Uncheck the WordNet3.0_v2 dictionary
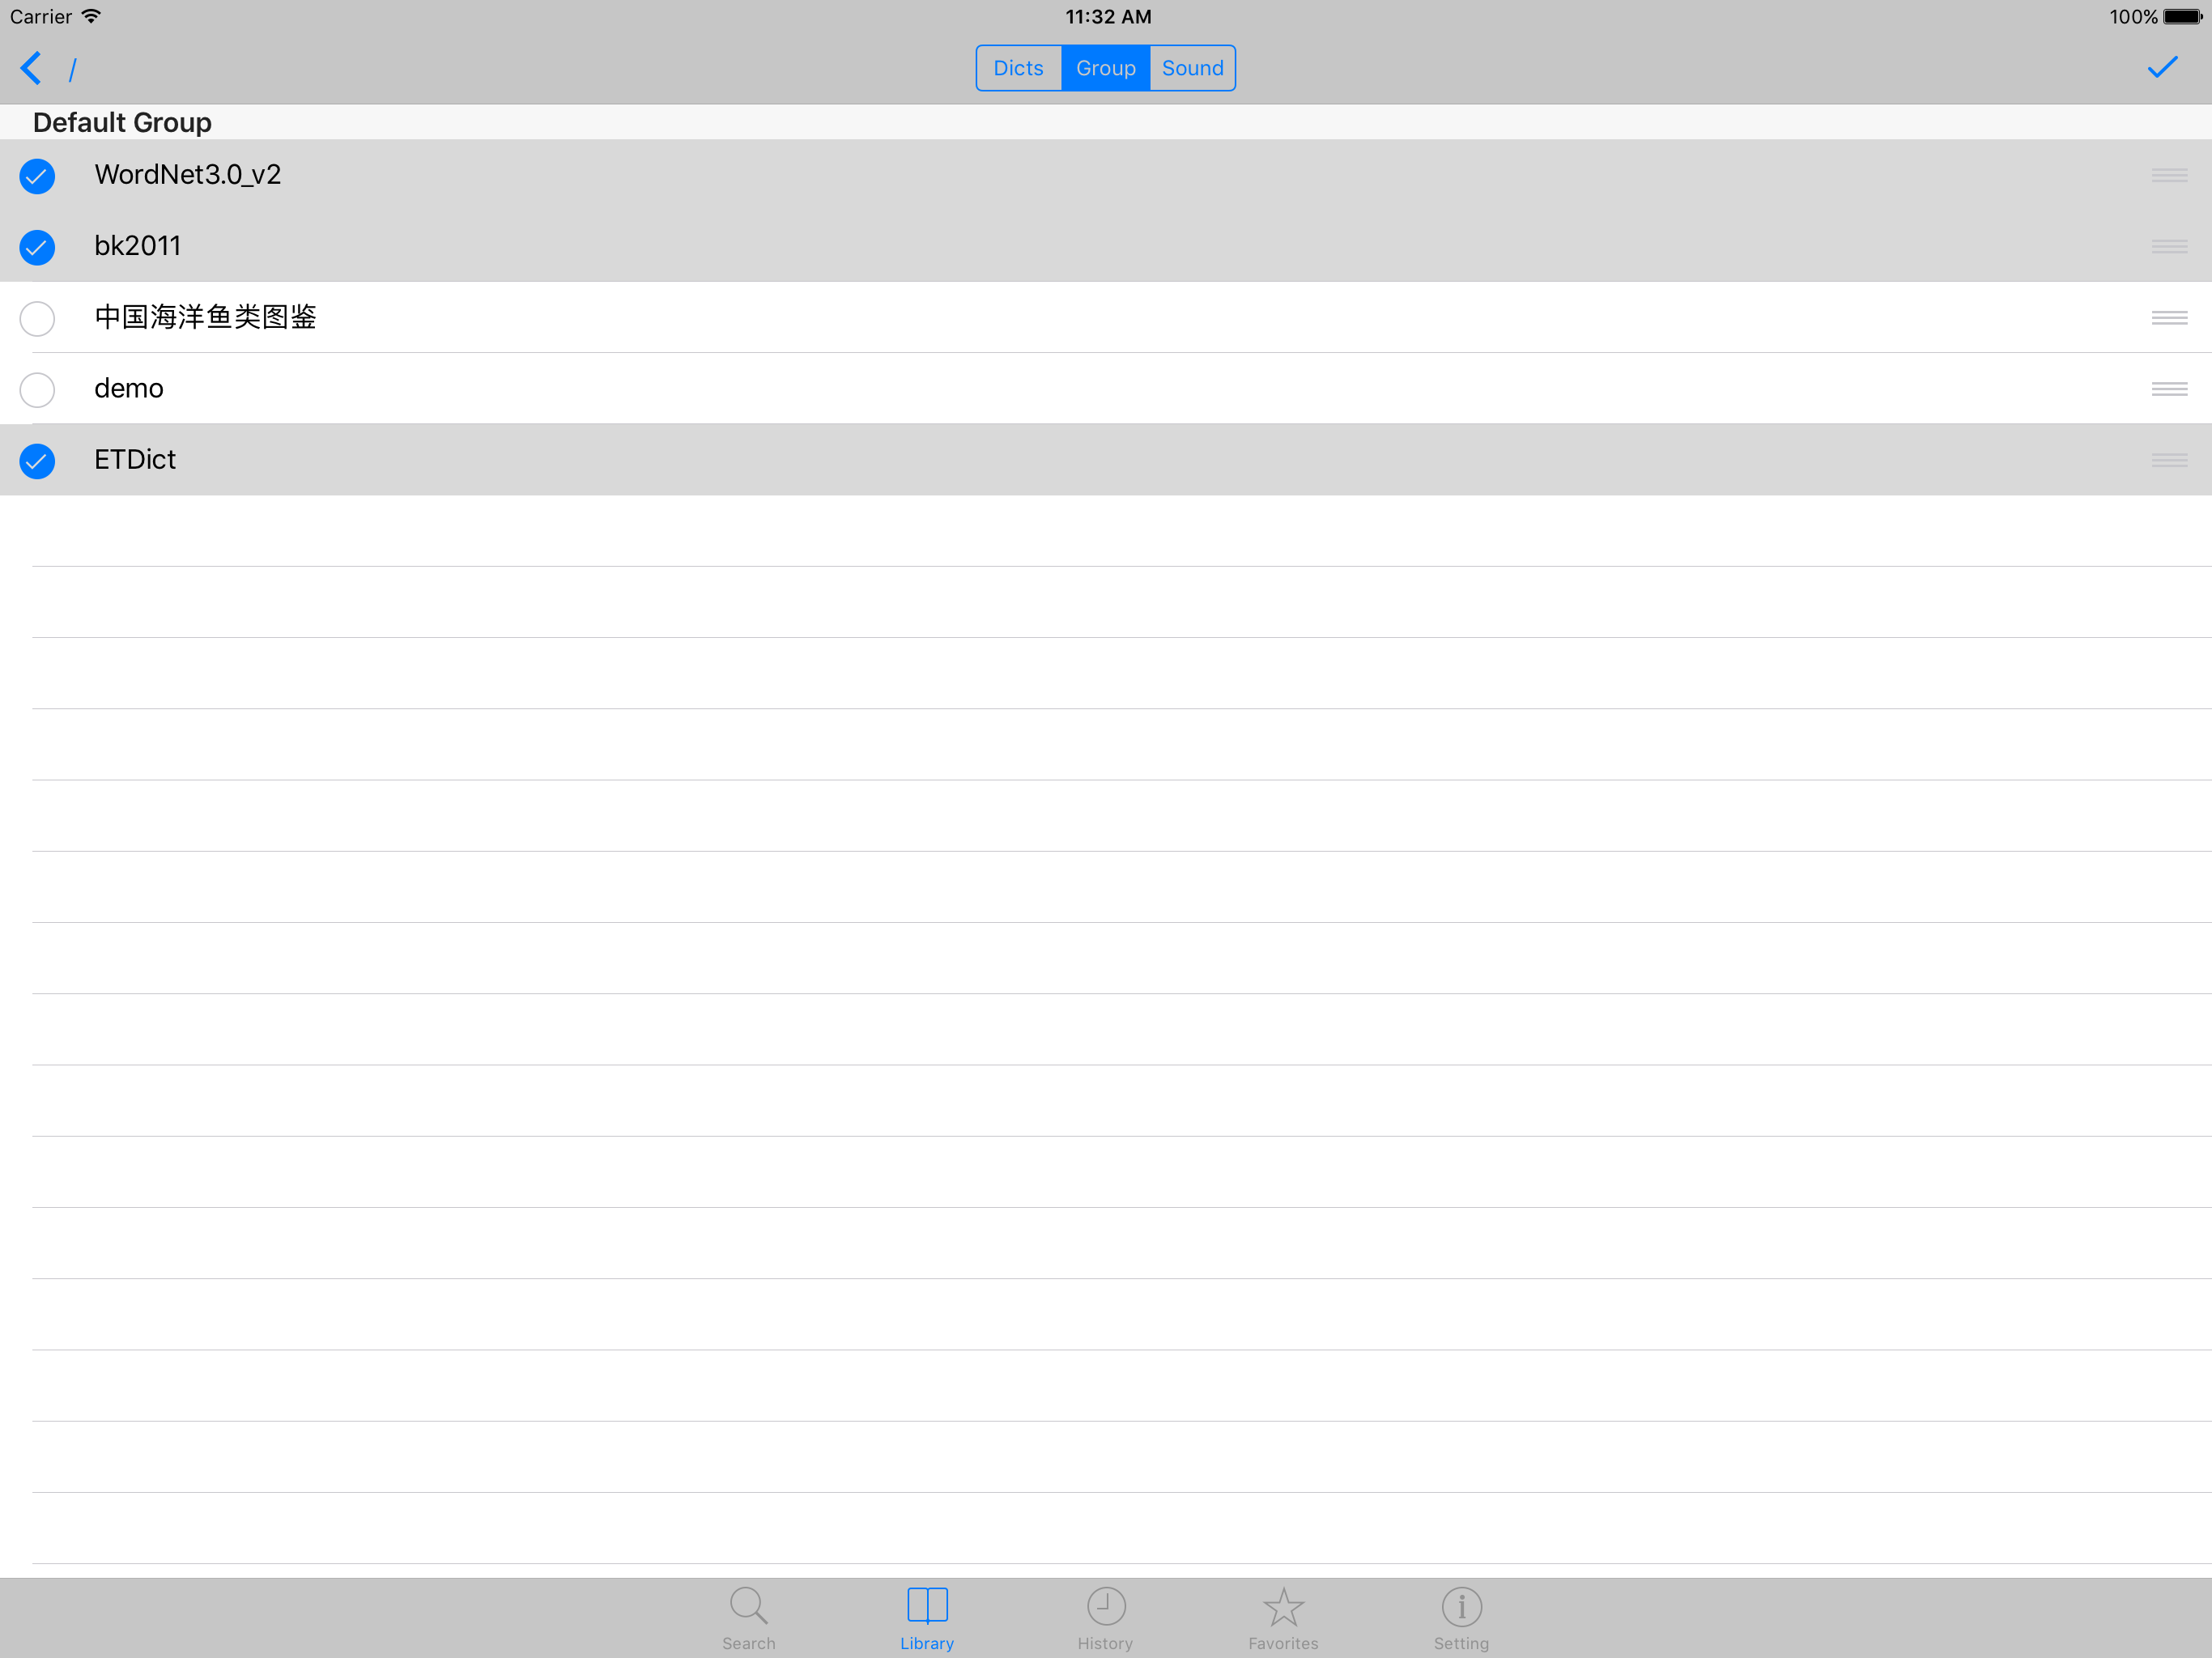The image size is (2212, 1658). point(37,176)
